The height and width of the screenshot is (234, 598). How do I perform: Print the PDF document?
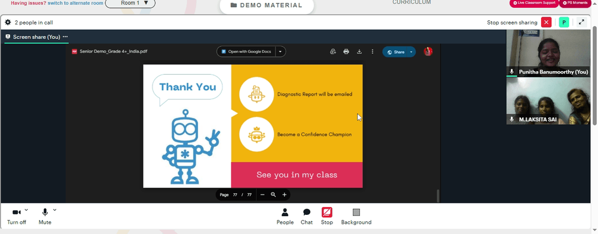[346, 52]
